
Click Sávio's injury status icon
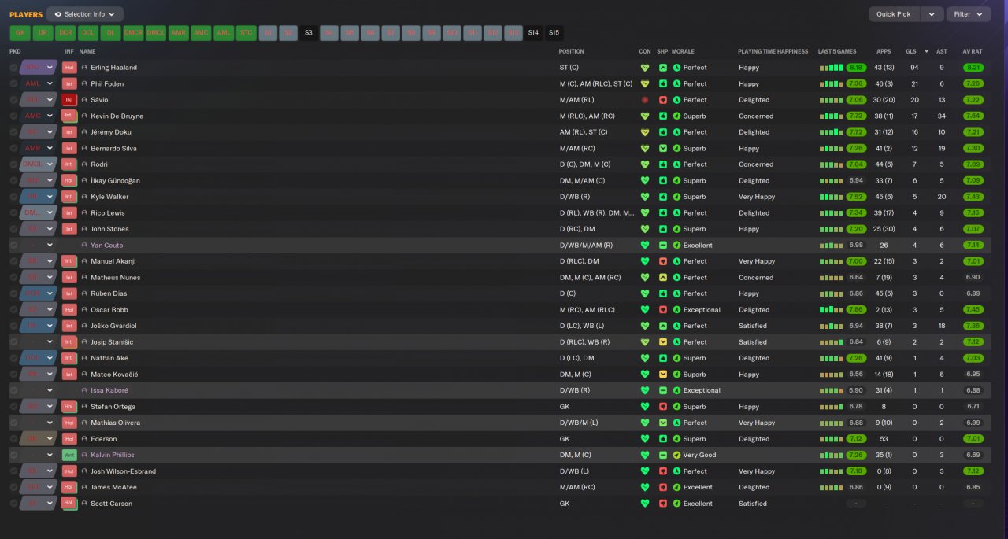click(x=69, y=100)
